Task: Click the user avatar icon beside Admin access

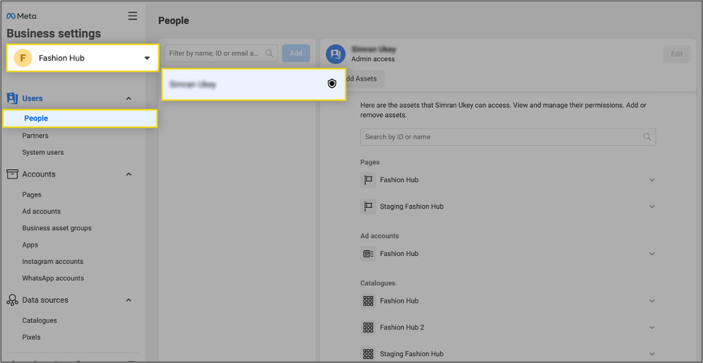Action: pos(335,55)
